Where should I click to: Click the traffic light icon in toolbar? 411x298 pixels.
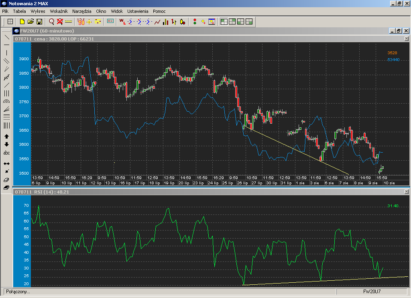195,22
